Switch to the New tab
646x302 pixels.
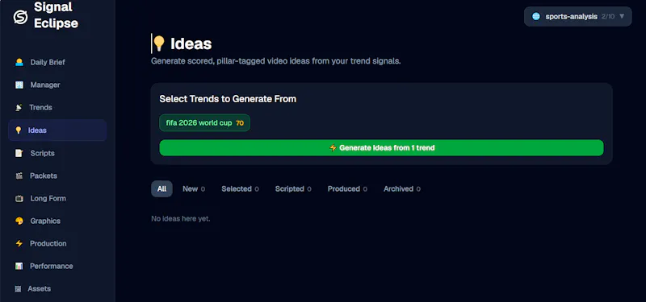coord(194,189)
